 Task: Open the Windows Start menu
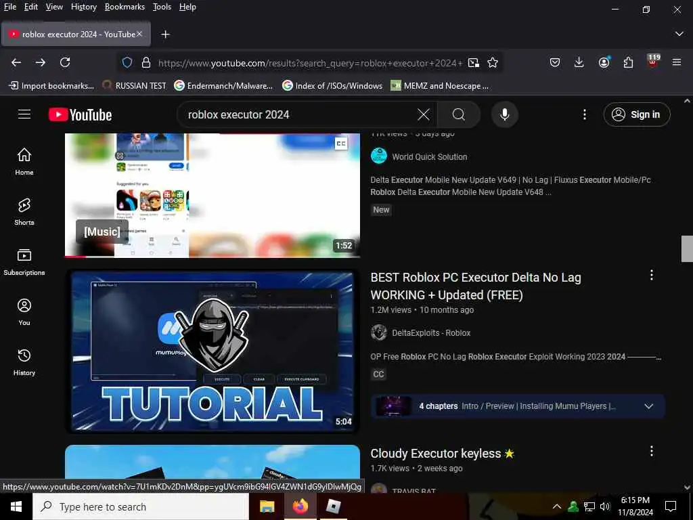coord(16,506)
